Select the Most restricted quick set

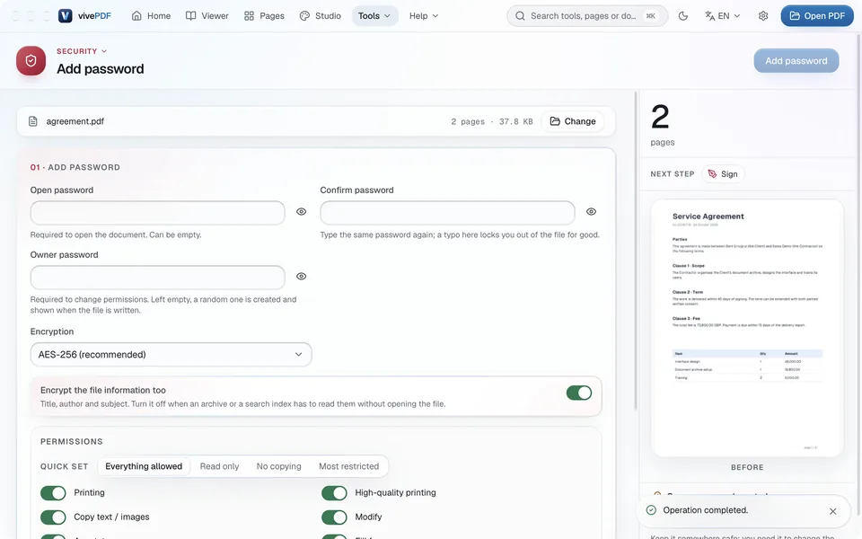point(349,466)
